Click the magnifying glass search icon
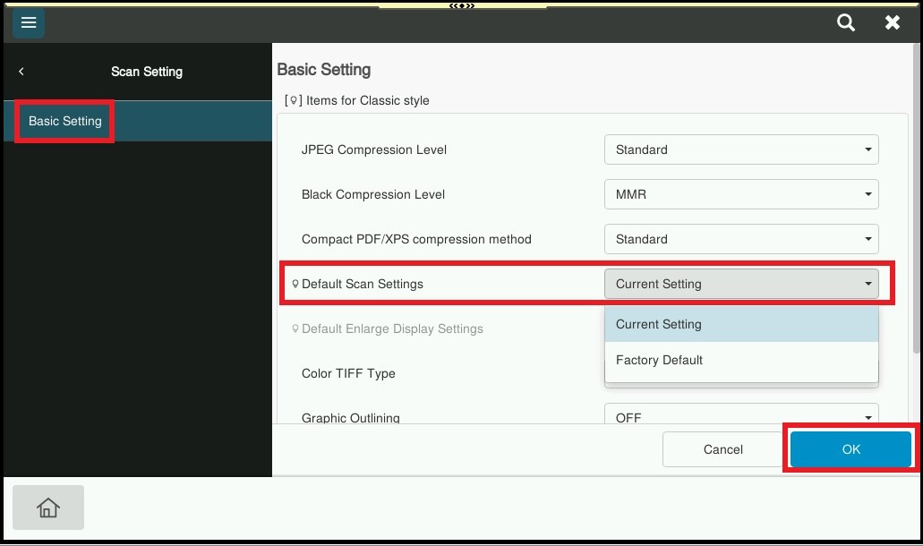The image size is (923, 546). pyautogui.click(x=845, y=22)
